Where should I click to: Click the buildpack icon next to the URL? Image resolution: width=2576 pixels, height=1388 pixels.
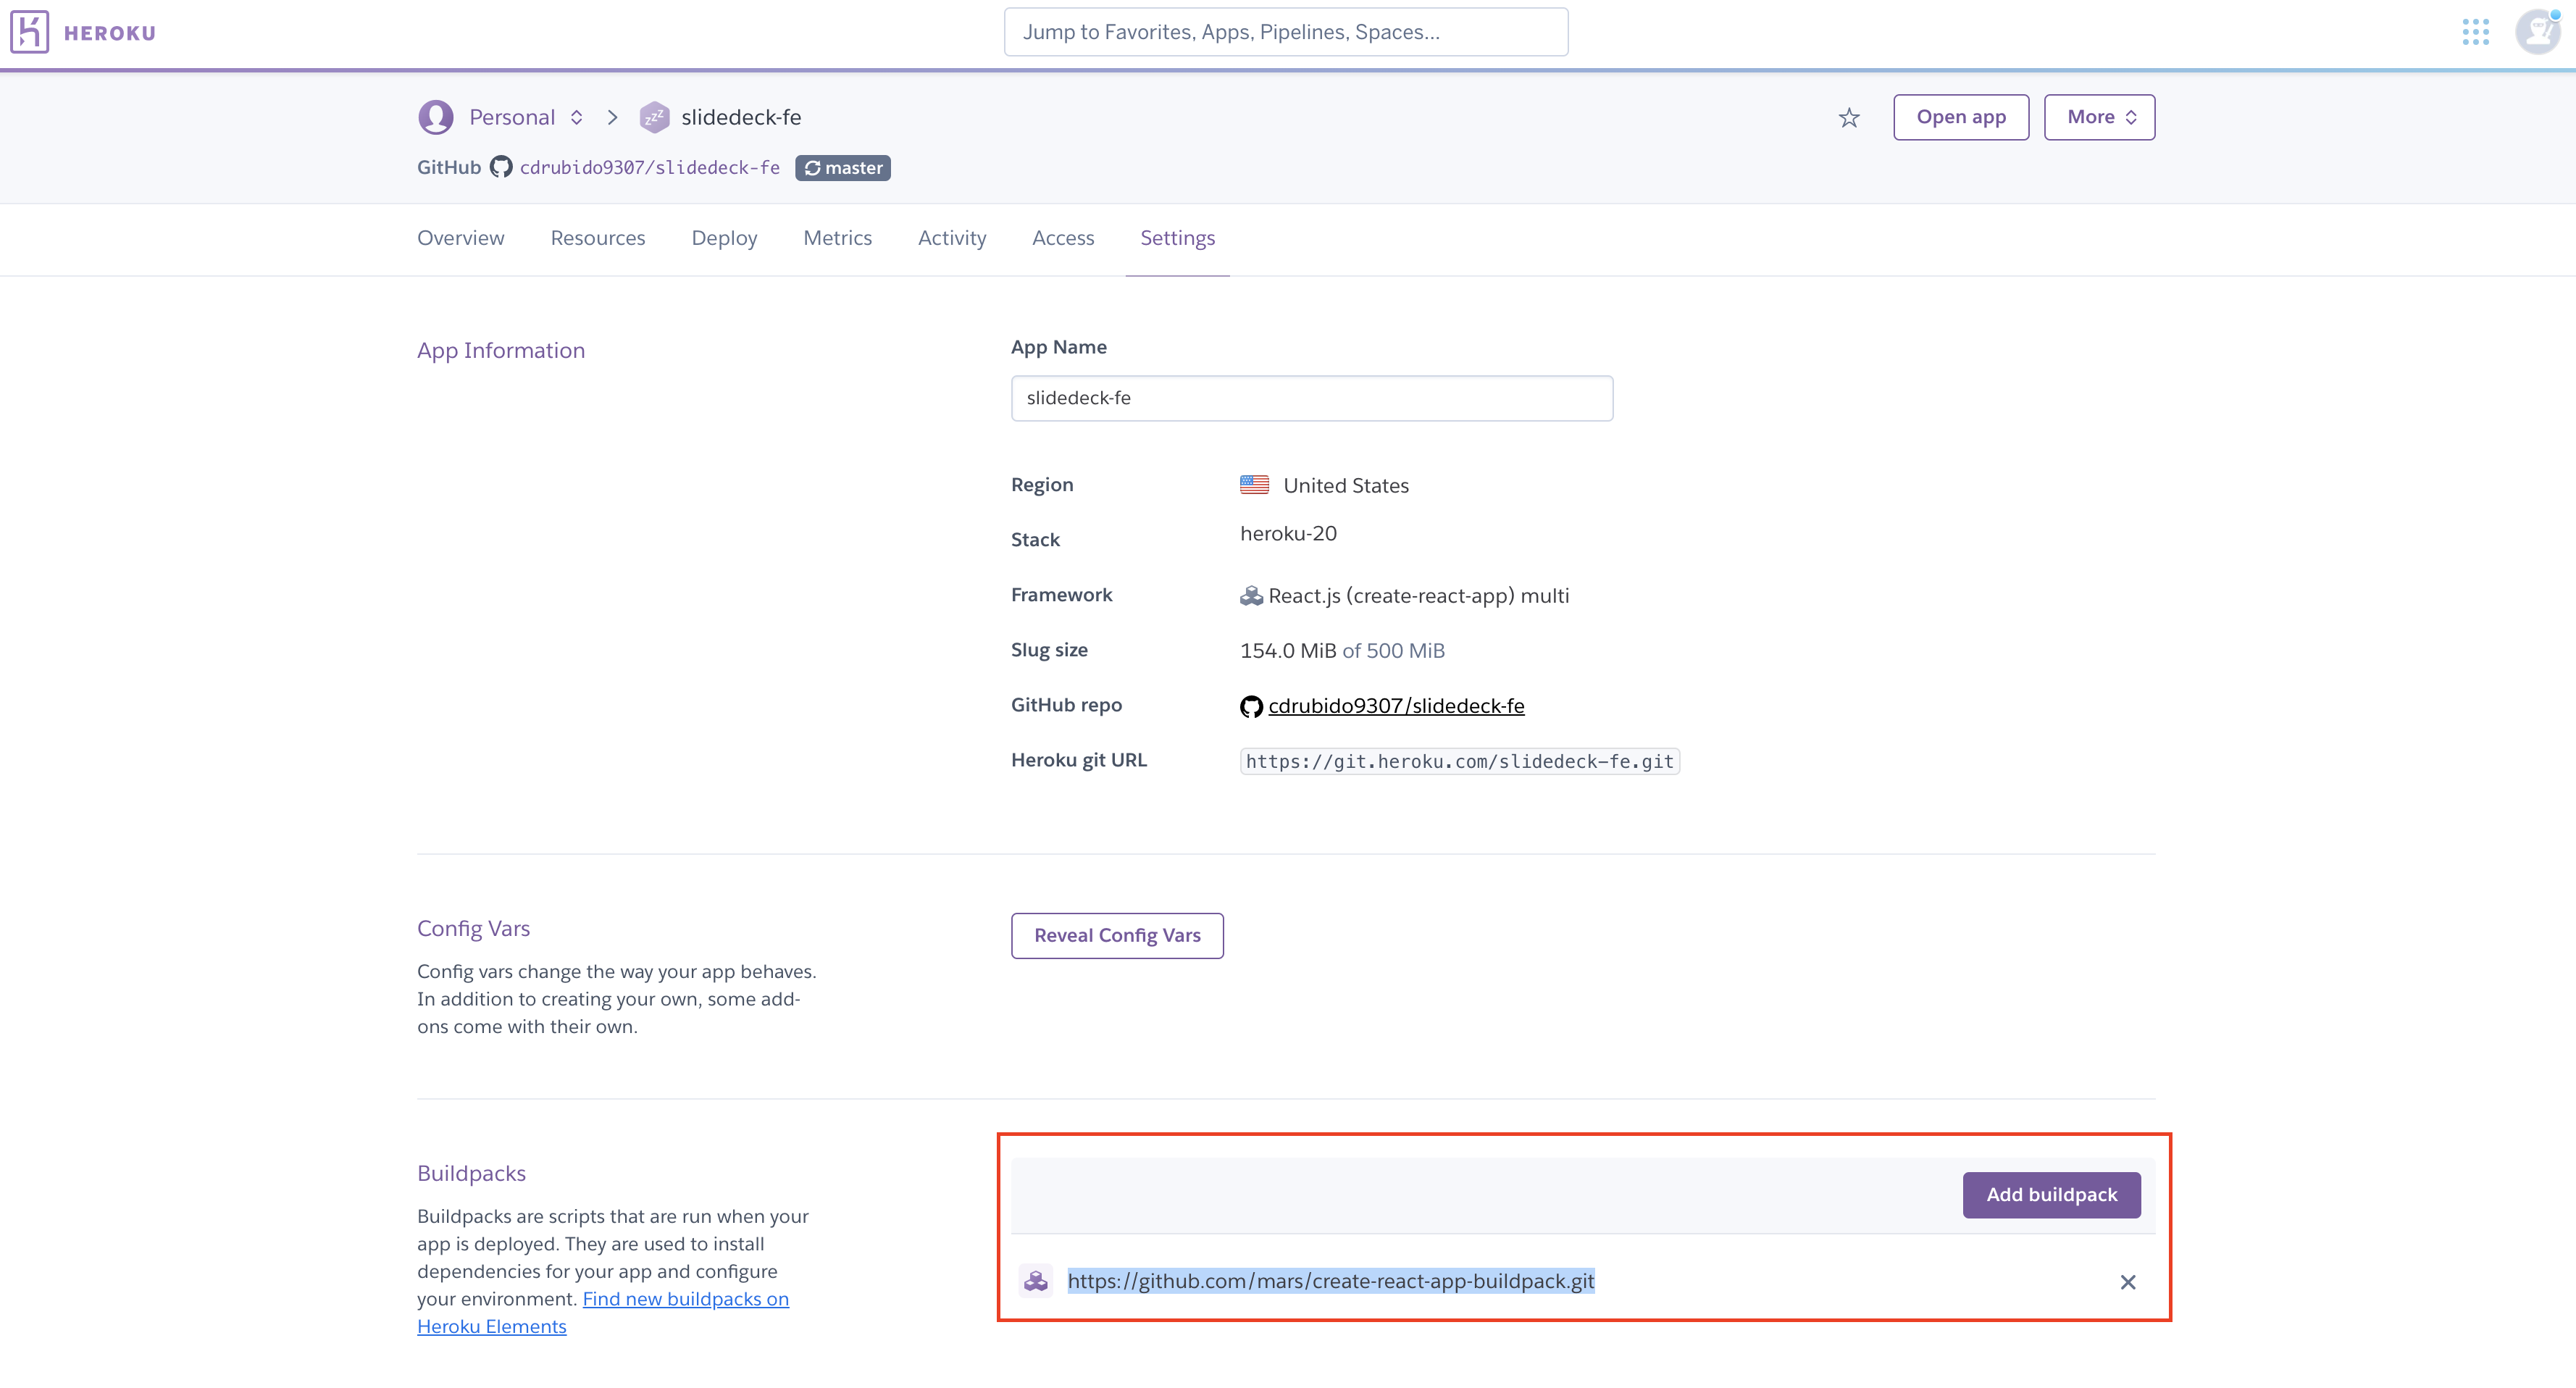(1036, 1281)
